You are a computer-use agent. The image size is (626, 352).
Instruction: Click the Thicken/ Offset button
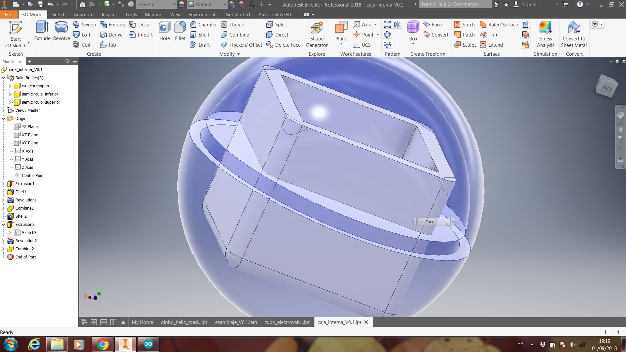pyautogui.click(x=242, y=45)
